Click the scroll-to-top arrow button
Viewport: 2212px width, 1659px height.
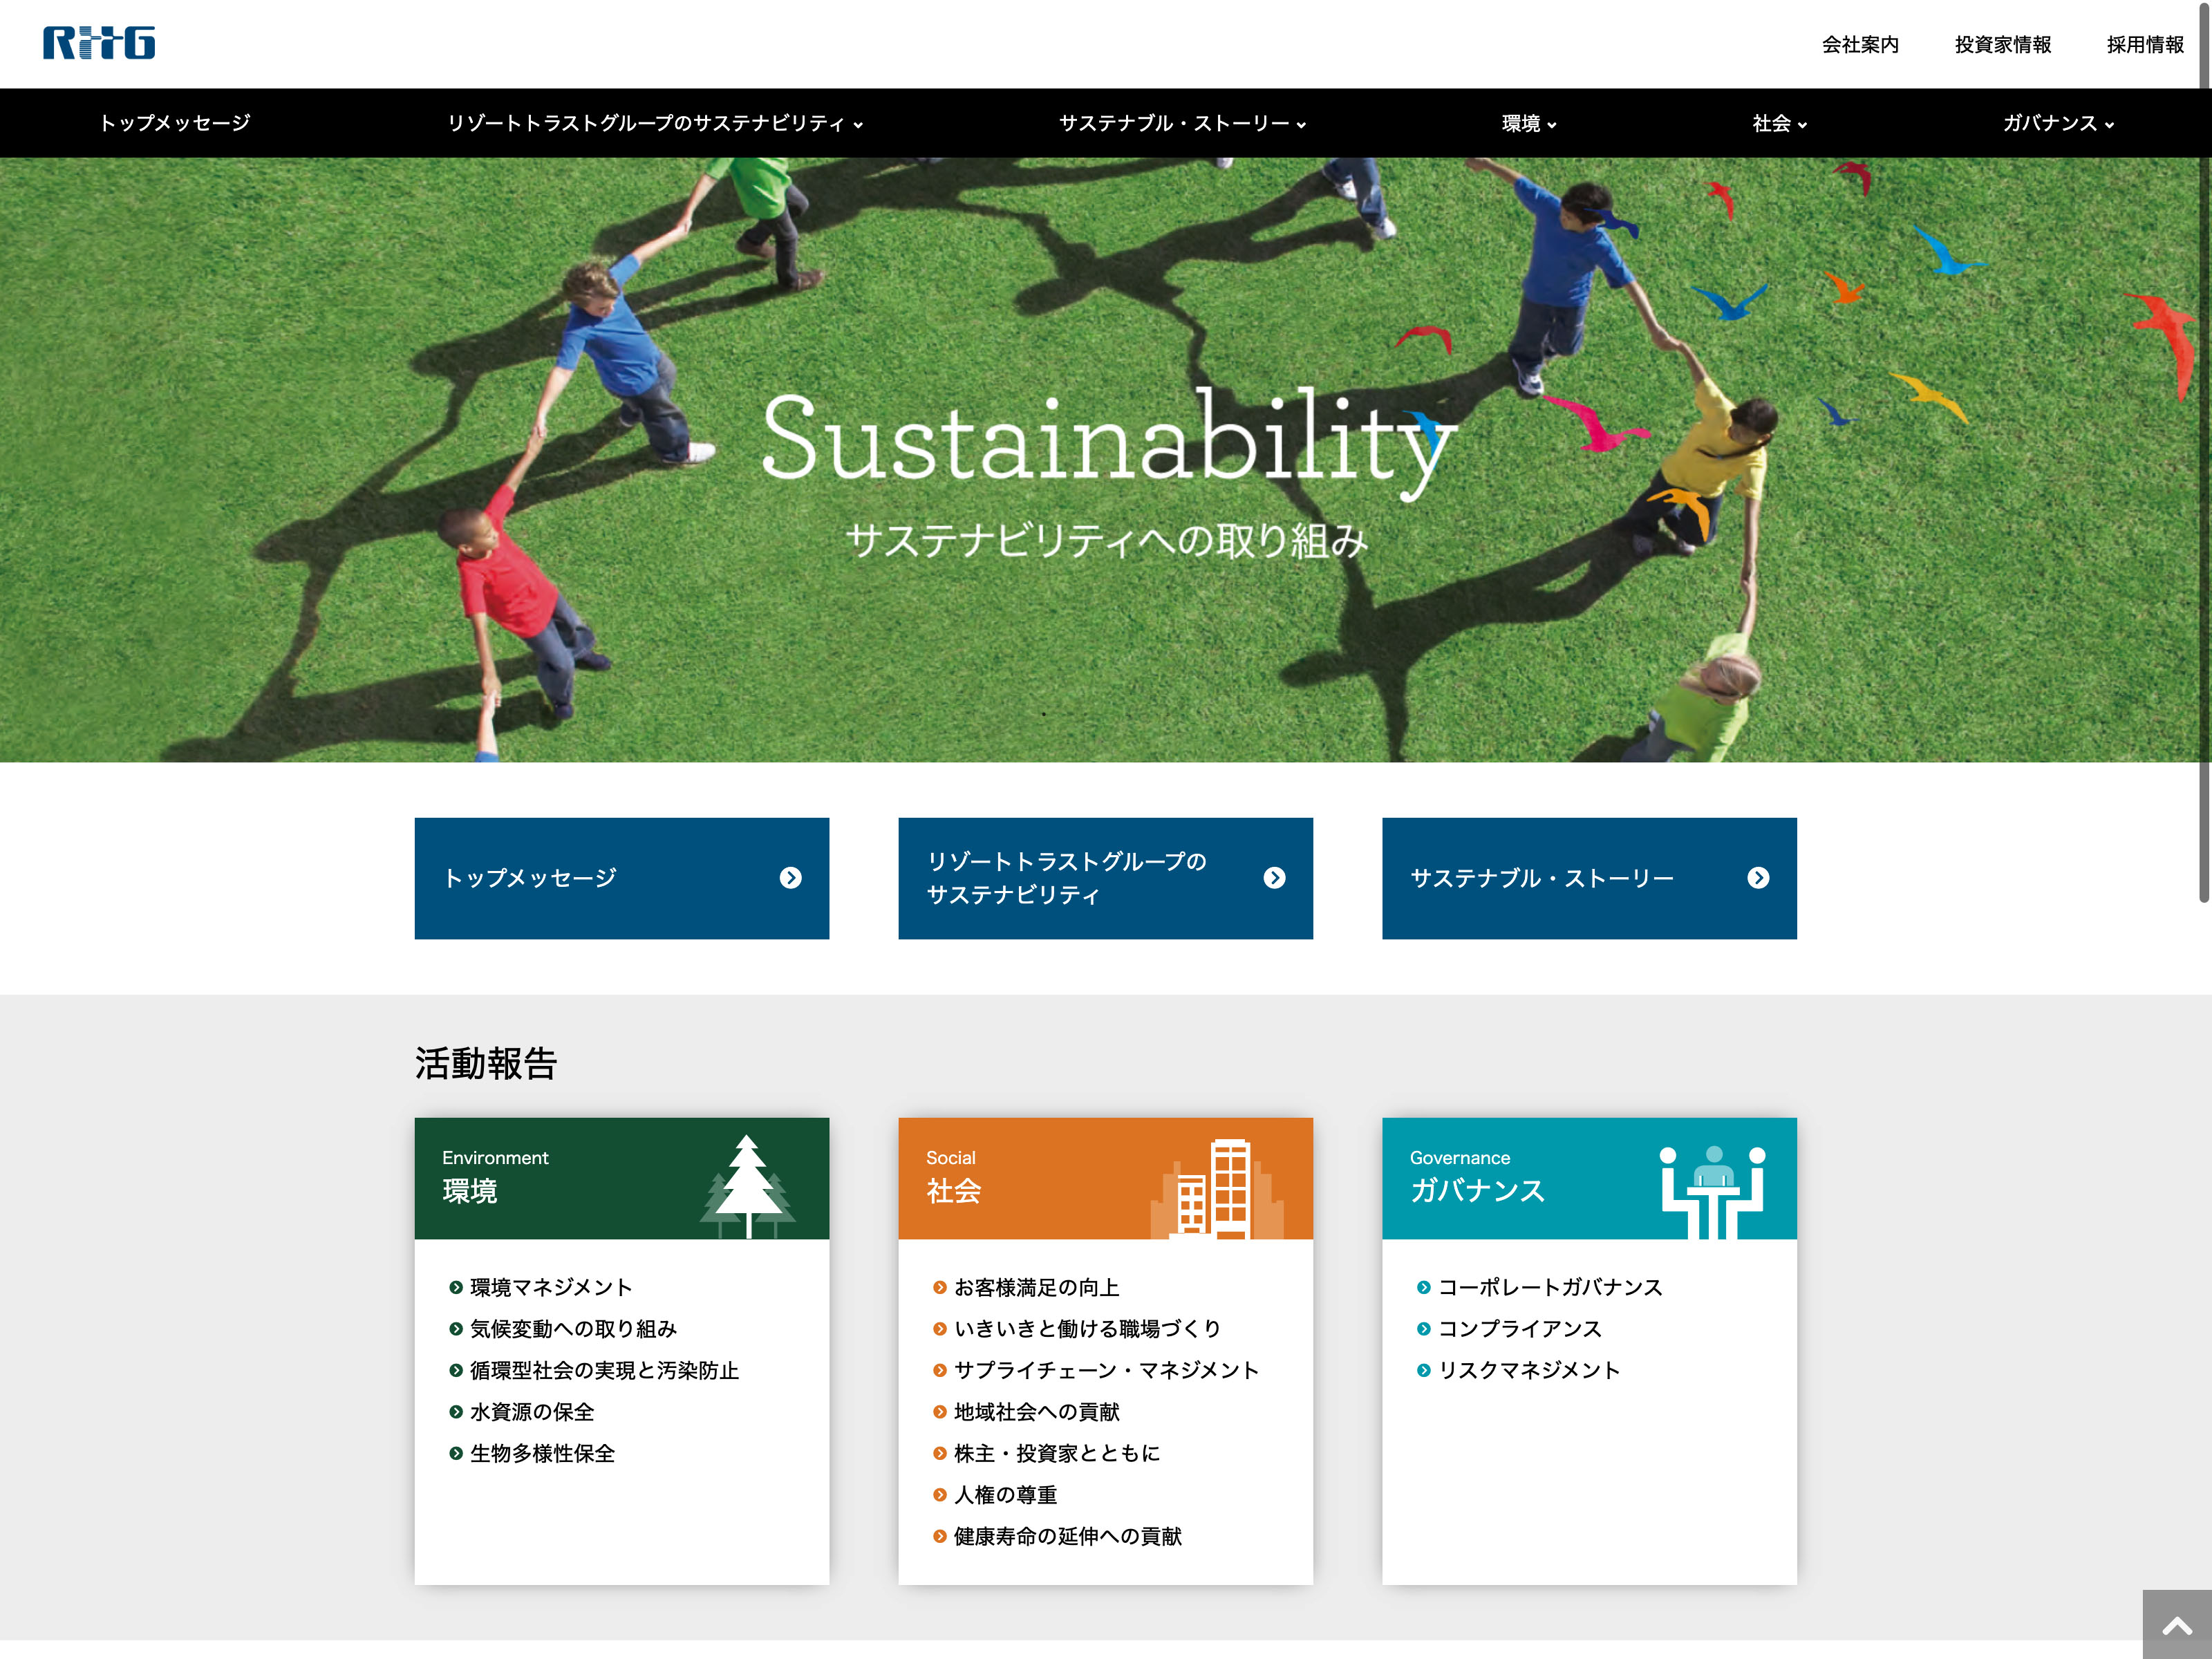click(x=2176, y=1626)
